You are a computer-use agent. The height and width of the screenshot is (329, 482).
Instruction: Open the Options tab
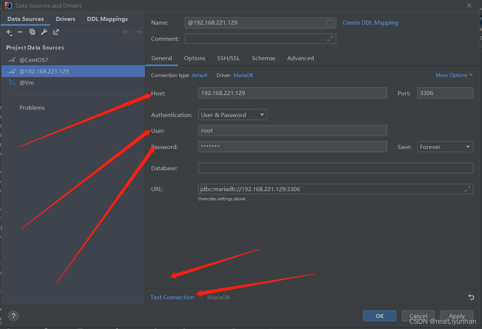(195, 58)
